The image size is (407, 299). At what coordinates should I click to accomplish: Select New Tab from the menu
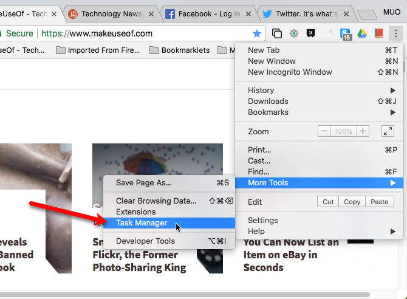coord(320,50)
